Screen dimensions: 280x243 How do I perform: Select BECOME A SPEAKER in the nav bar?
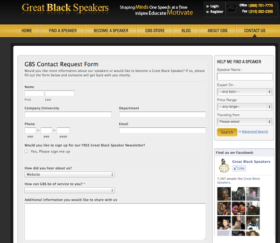tap(111, 31)
